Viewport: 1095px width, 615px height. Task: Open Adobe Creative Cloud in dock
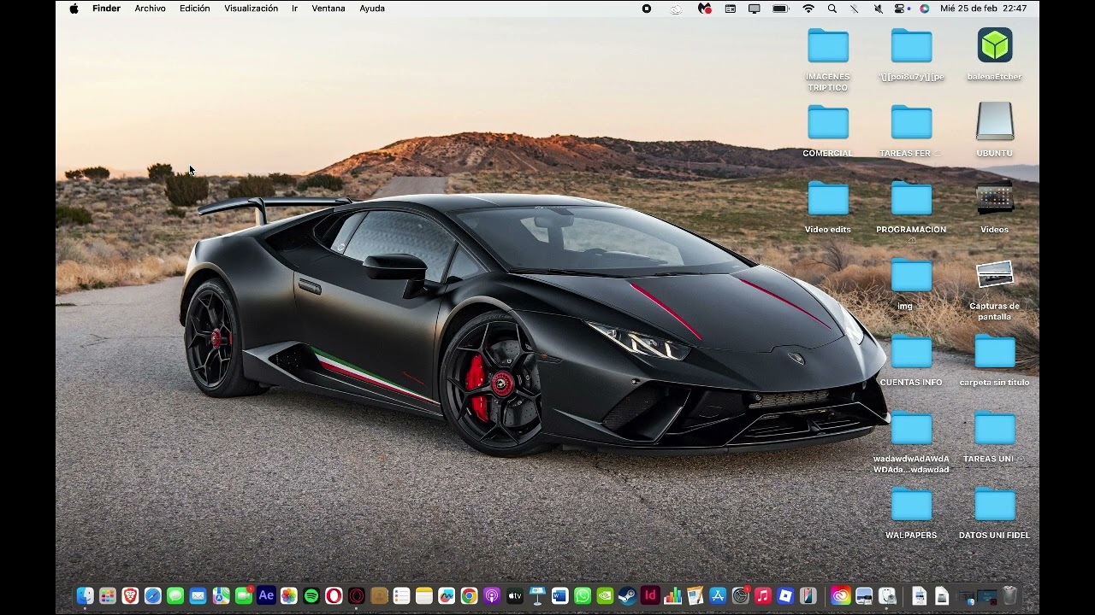click(841, 595)
